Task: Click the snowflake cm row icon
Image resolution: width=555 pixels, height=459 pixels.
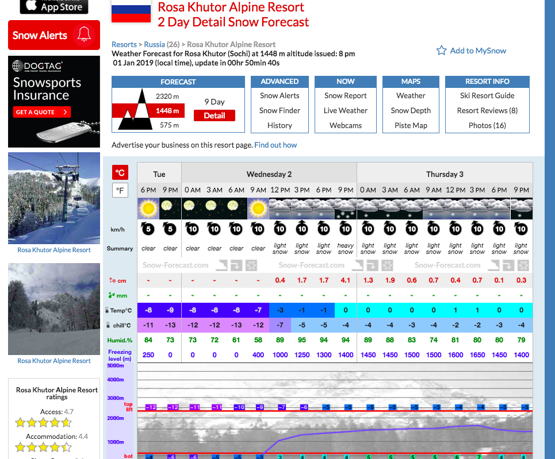Action: click(x=112, y=280)
